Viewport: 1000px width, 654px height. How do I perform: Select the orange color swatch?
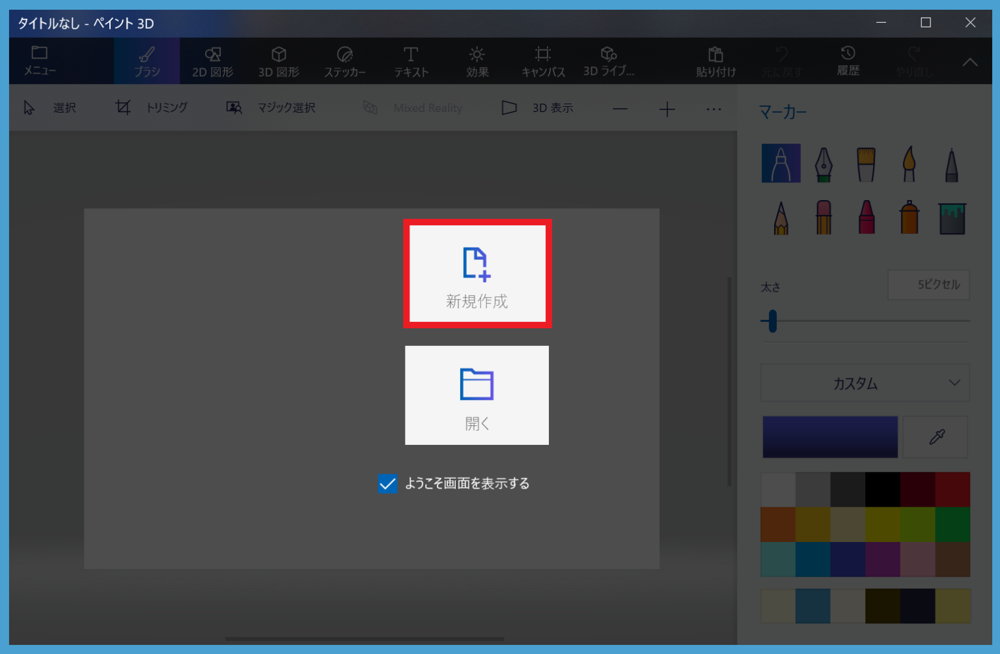coord(778,524)
